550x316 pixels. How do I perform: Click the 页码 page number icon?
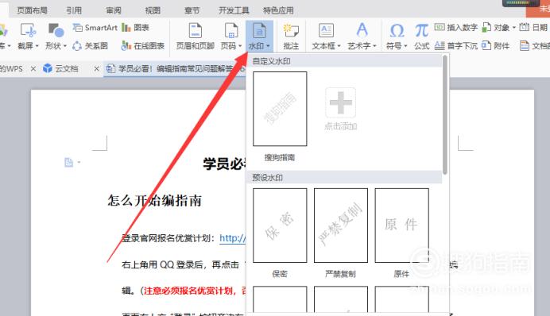pos(231,31)
